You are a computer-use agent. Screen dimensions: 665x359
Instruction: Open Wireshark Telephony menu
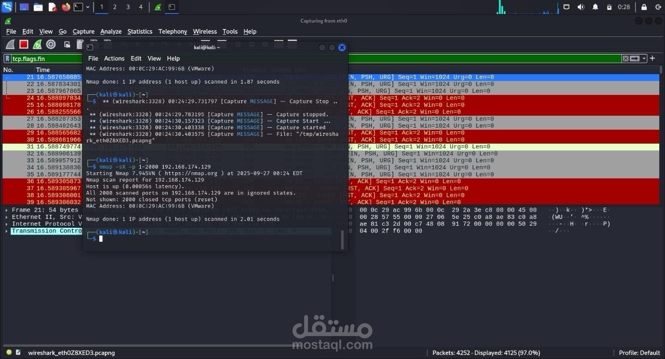(x=172, y=32)
